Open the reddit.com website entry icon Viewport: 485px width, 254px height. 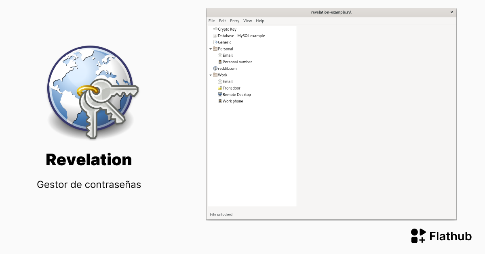tap(215, 68)
